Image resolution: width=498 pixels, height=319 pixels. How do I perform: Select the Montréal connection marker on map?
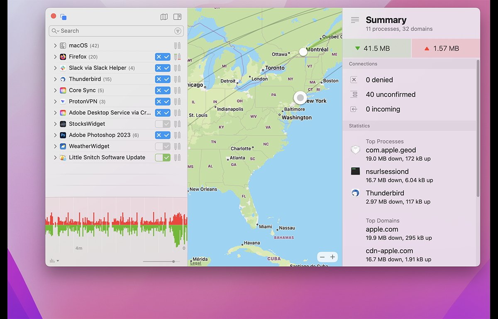(x=303, y=52)
